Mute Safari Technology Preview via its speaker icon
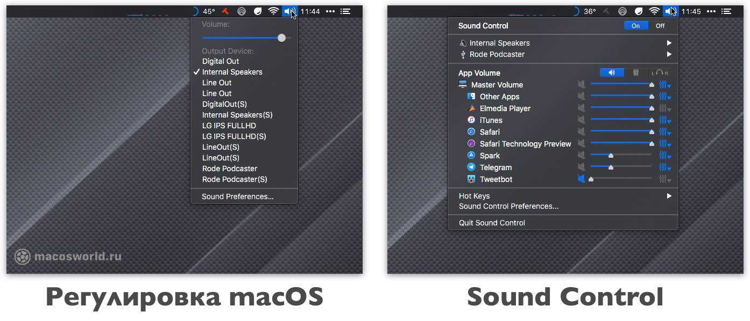The width and height of the screenshot is (750, 321). [581, 144]
